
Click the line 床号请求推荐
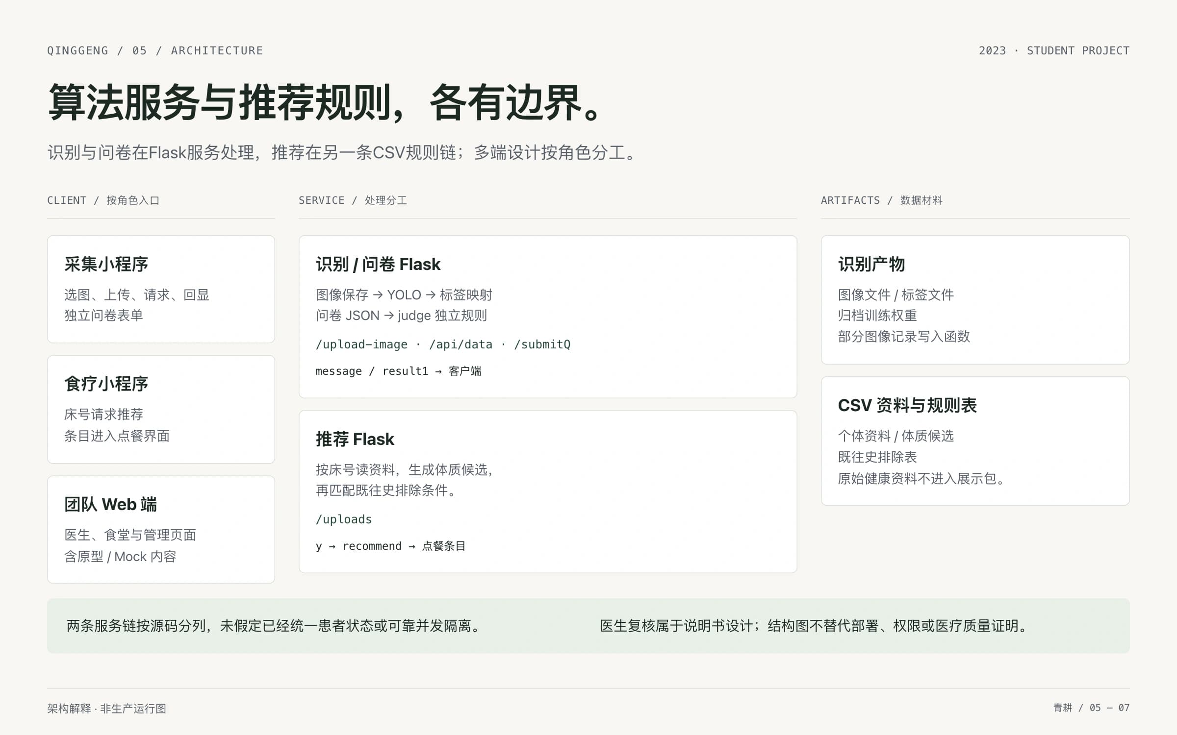(103, 415)
